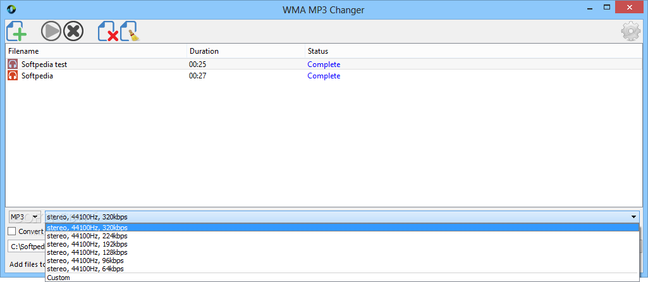This screenshot has height=282, width=648.
Task: Click Complete status of Softpedia row
Action: coord(324,76)
